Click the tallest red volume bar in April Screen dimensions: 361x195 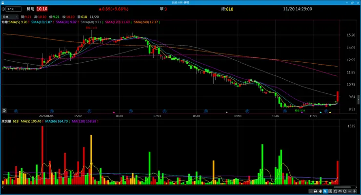[x=42, y=155]
